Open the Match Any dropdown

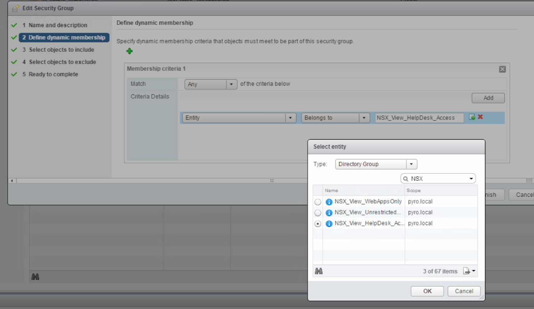click(231, 84)
